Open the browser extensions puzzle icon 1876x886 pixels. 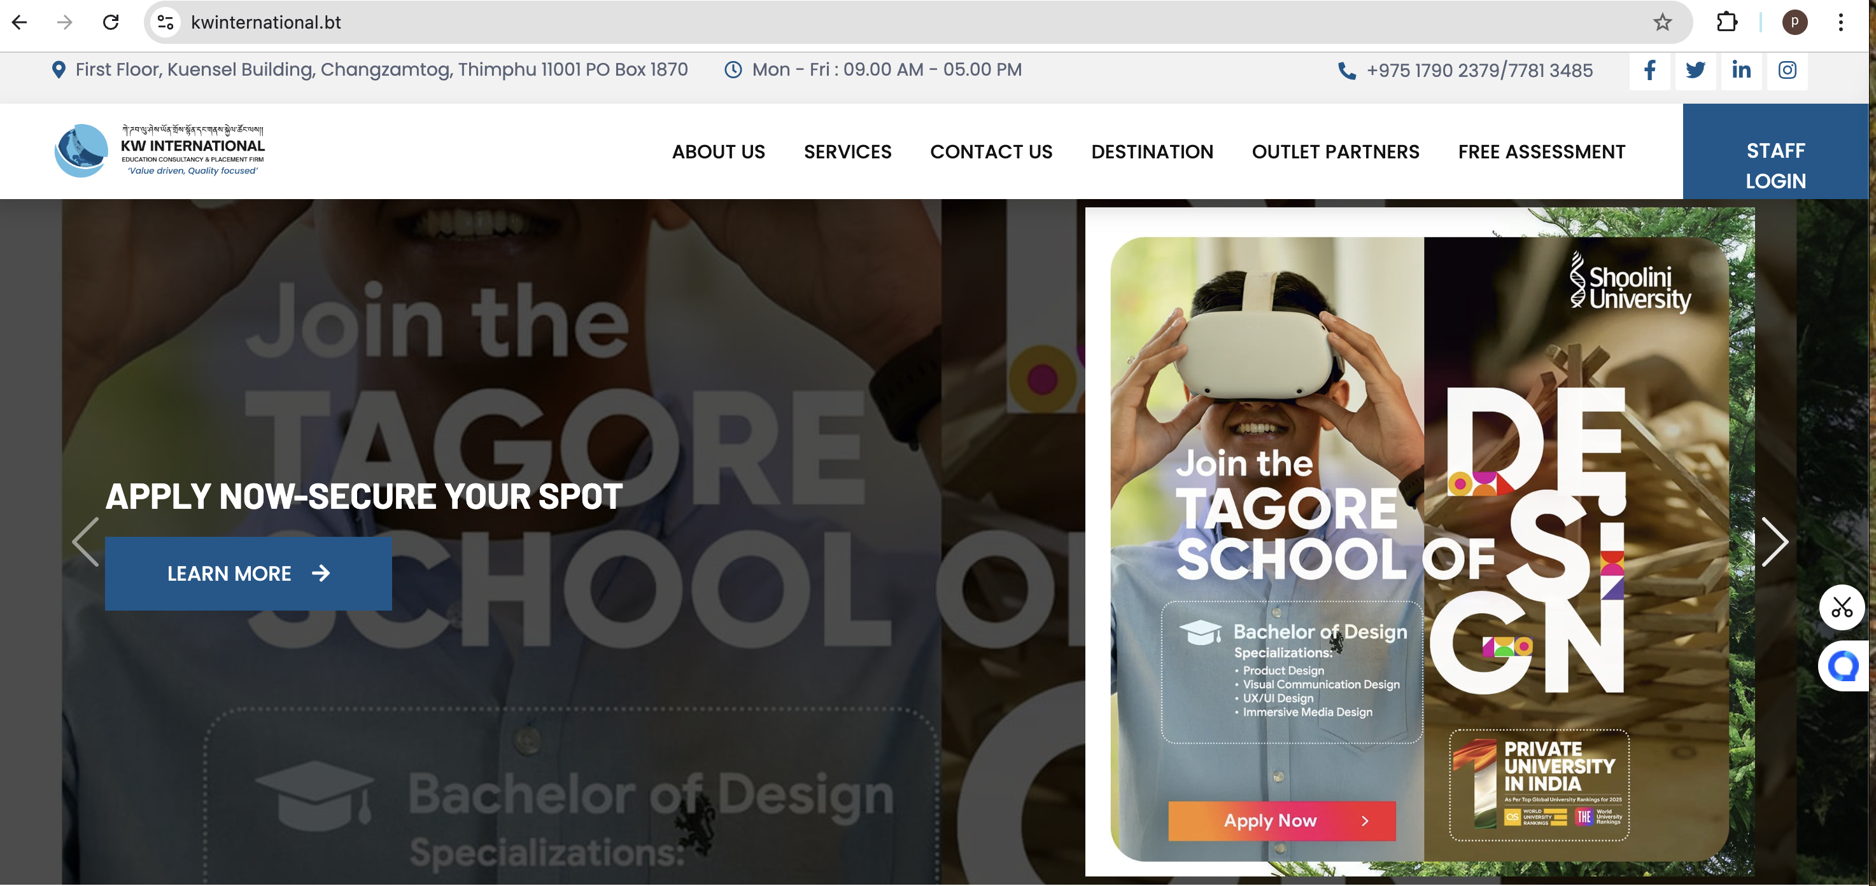1726,22
